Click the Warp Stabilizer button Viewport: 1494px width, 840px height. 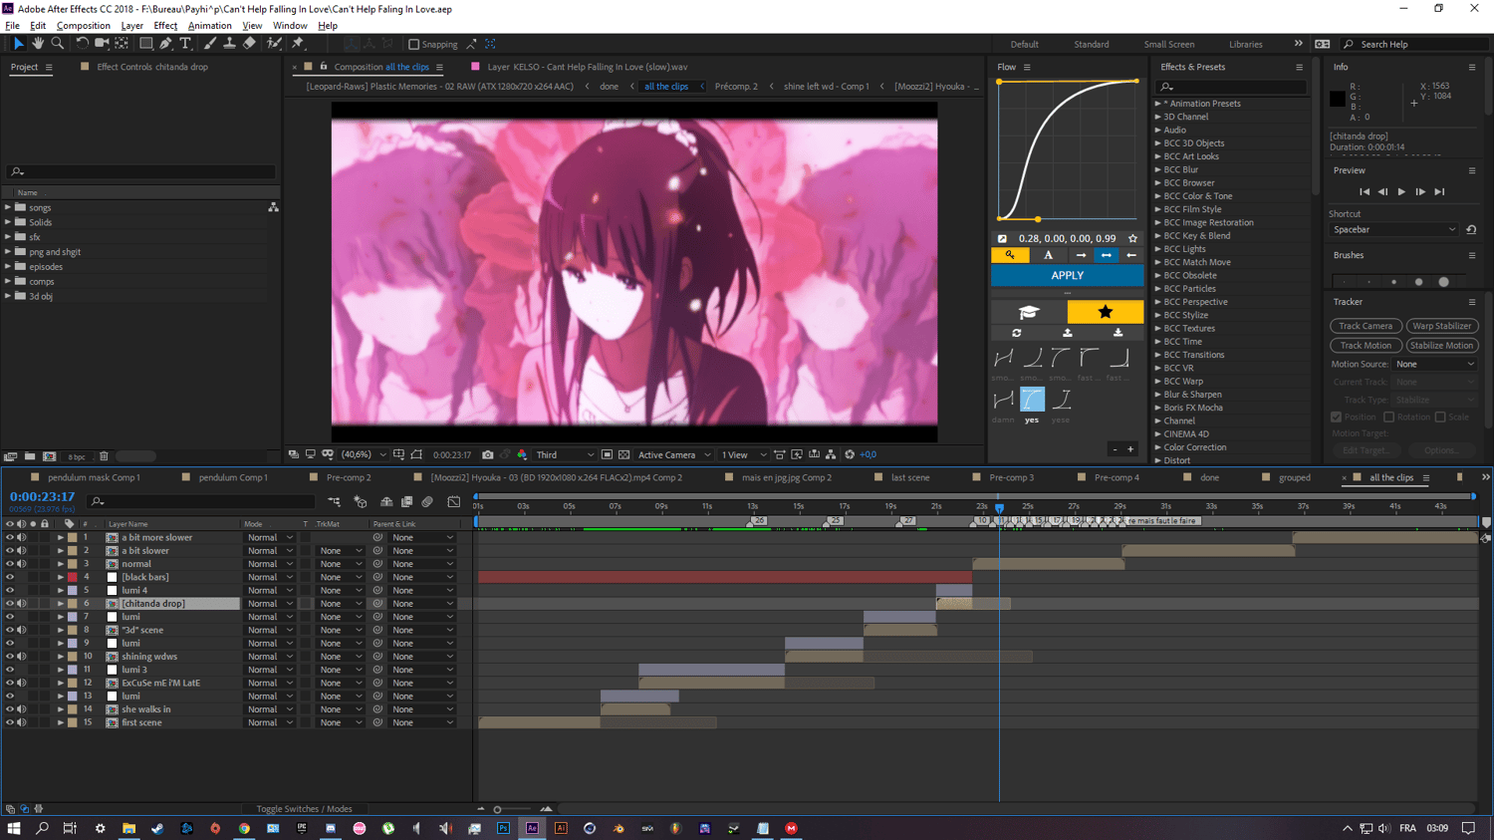point(1442,326)
